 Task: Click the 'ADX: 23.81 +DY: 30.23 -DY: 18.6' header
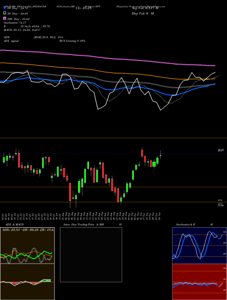pyautogui.click(x=28, y=230)
